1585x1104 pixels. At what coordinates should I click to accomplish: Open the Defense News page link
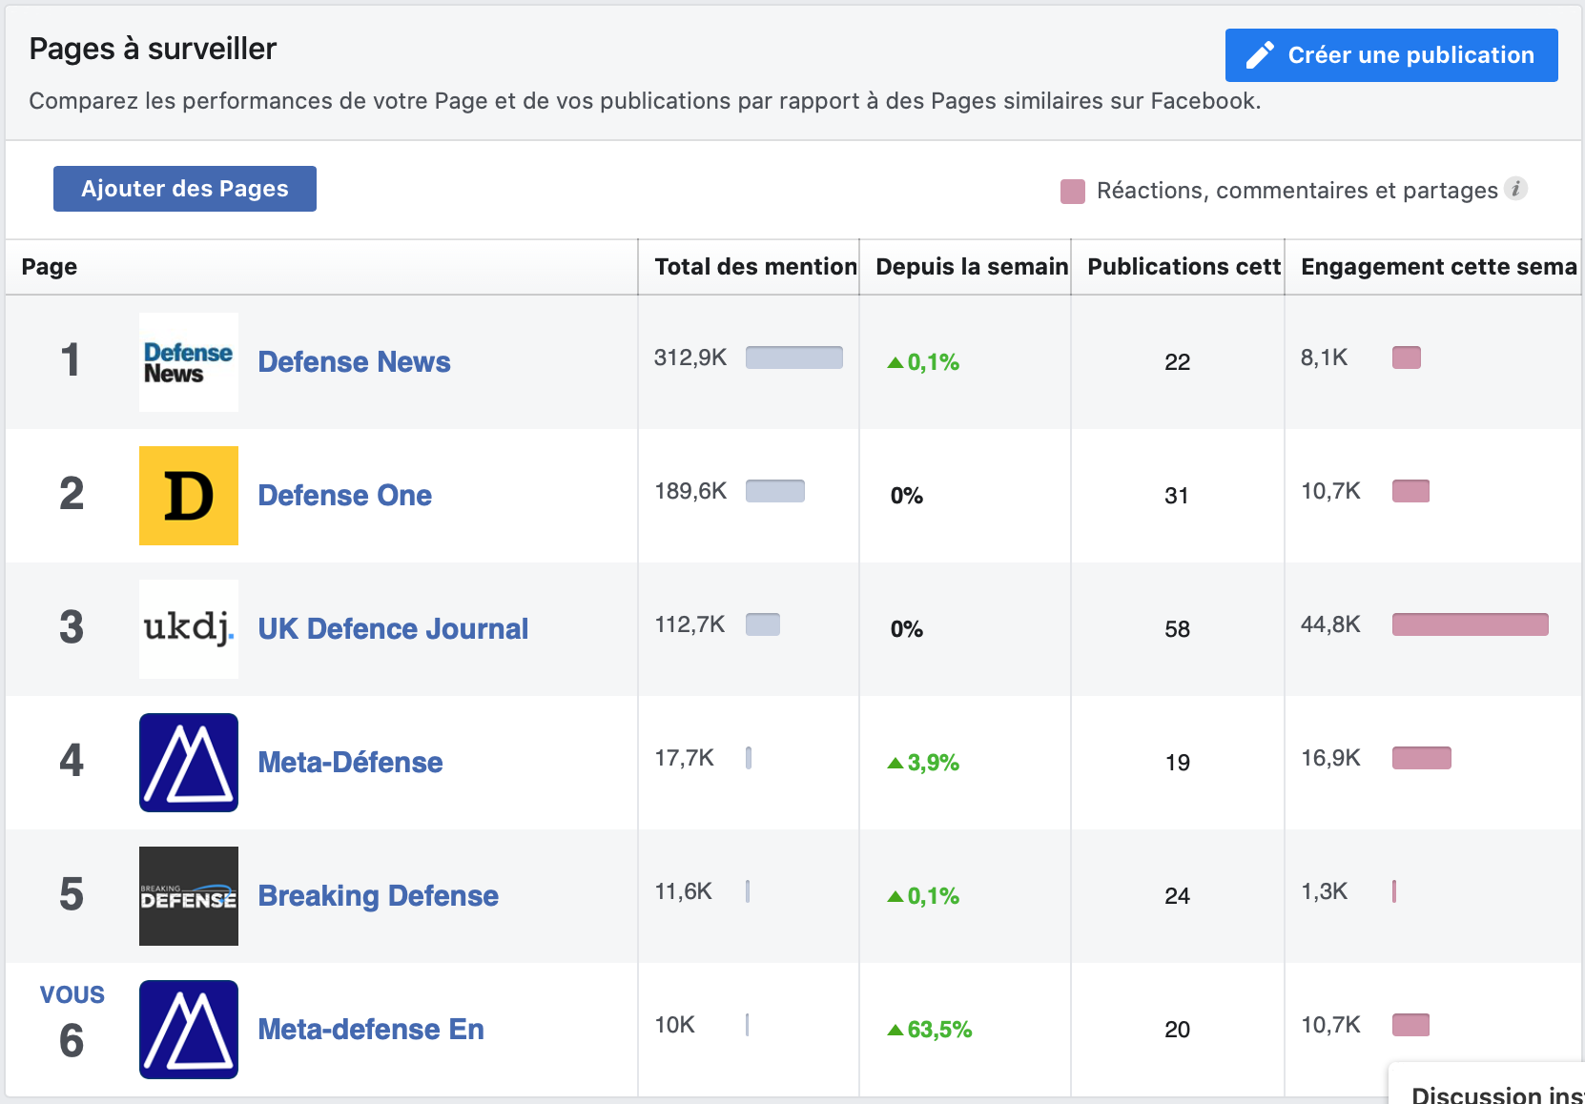pyautogui.click(x=354, y=362)
